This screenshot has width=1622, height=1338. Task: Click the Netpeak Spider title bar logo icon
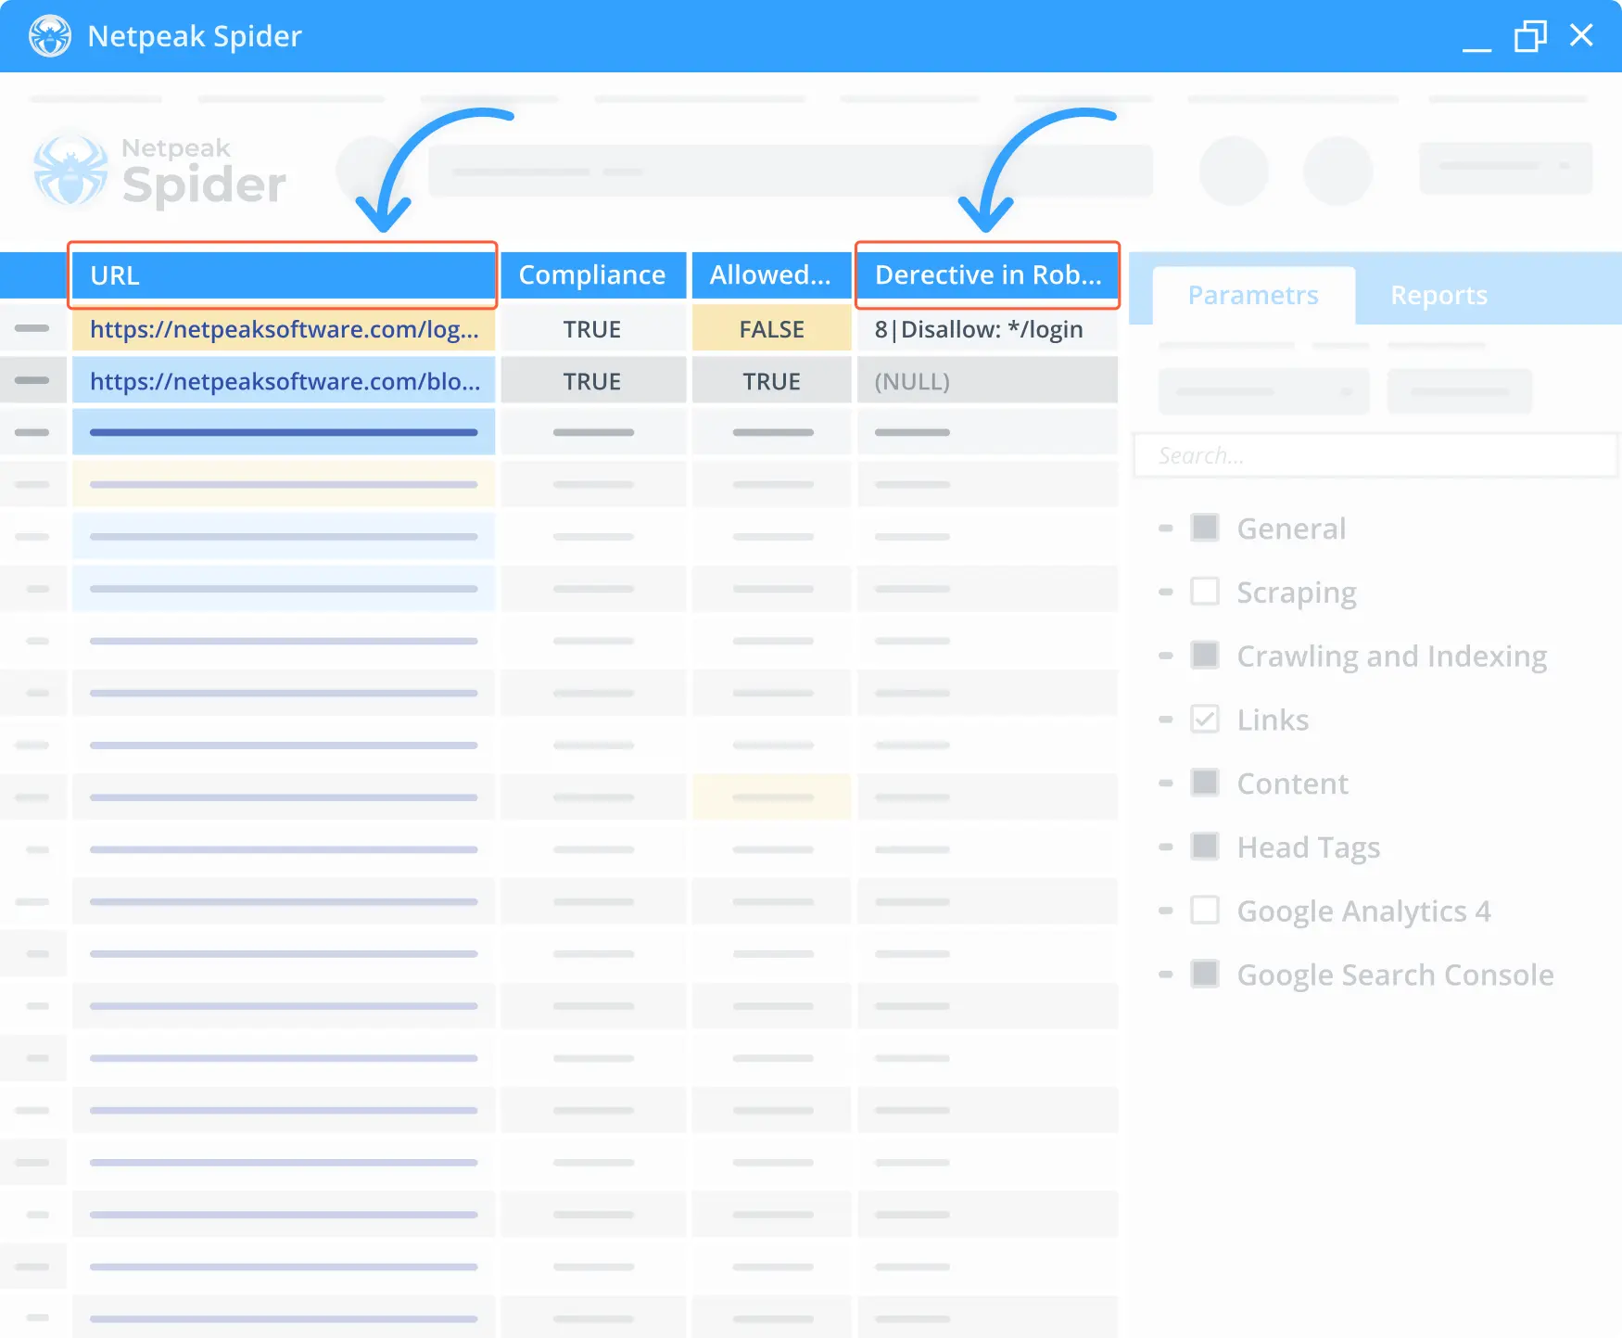[50, 36]
